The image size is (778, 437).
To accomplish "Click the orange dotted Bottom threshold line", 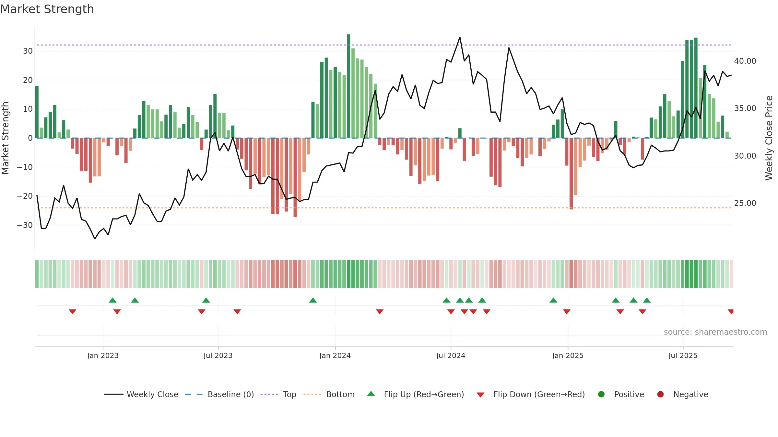I will click(384, 208).
